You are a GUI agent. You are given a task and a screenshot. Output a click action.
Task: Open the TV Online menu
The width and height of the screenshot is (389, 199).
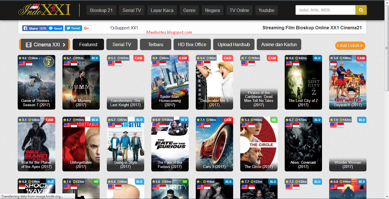[x=239, y=10]
